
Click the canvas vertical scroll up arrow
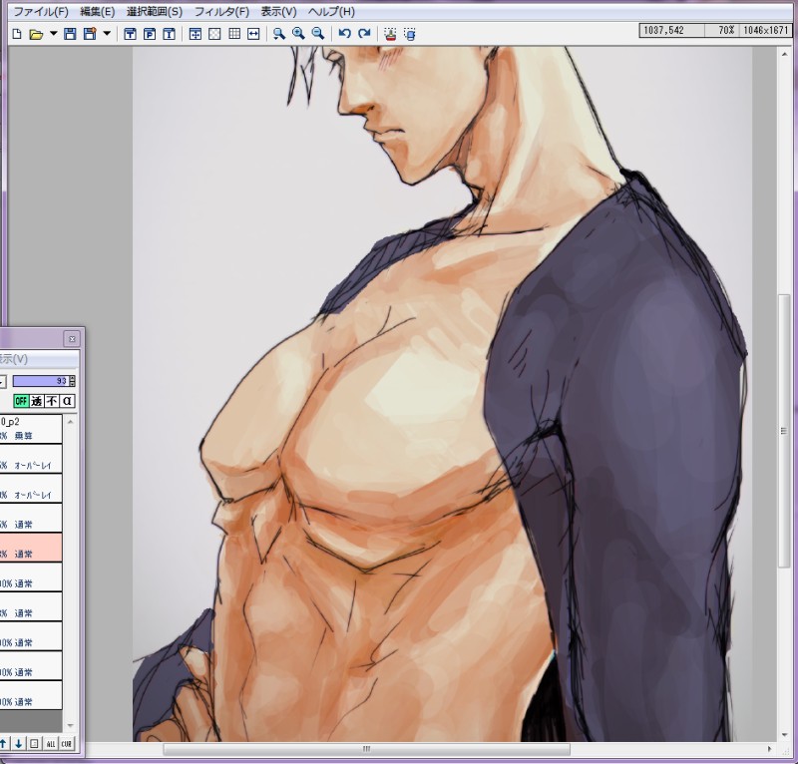pyautogui.click(x=784, y=54)
